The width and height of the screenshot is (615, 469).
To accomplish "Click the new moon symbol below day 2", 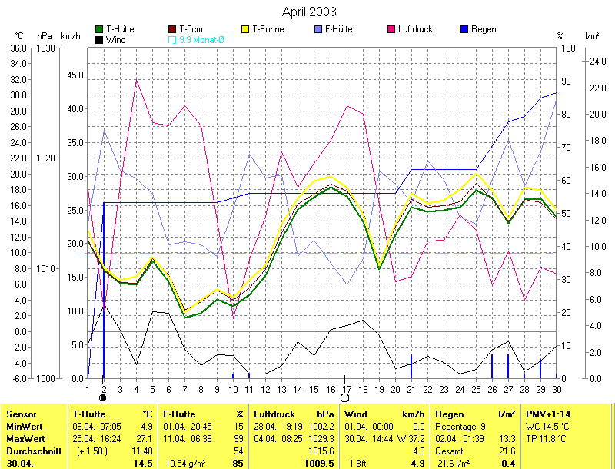I will pyautogui.click(x=104, y=397).
